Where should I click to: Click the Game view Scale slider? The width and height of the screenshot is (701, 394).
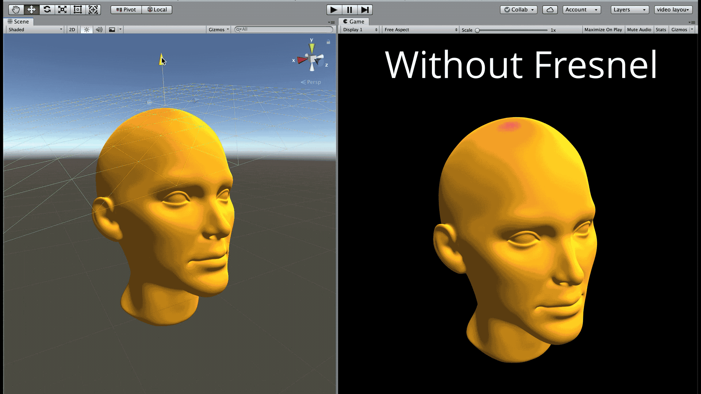click(x=511, y=30)
